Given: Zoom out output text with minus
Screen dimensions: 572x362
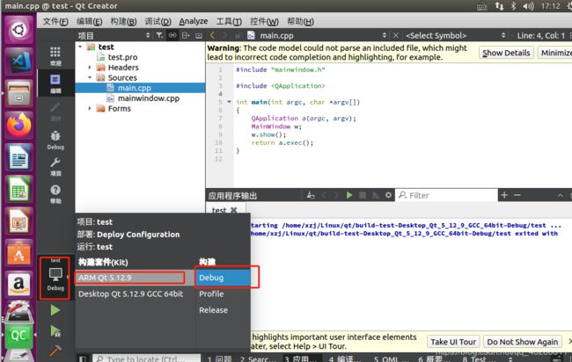Looking at the screenshot, I should click(517, 195).
